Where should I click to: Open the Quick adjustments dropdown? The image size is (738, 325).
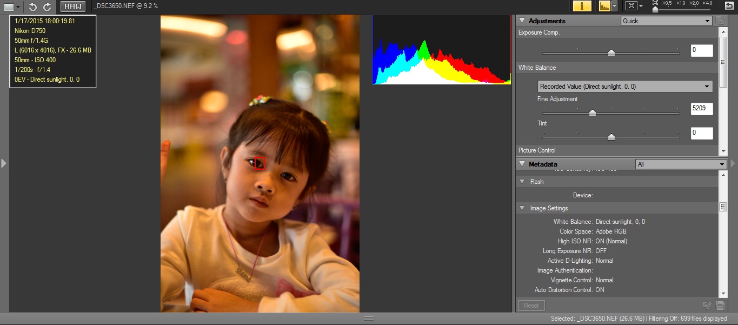click(666, 21)
